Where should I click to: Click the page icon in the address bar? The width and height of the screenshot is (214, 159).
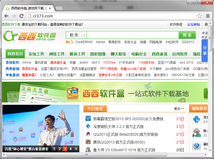click(x=30, y=16)
